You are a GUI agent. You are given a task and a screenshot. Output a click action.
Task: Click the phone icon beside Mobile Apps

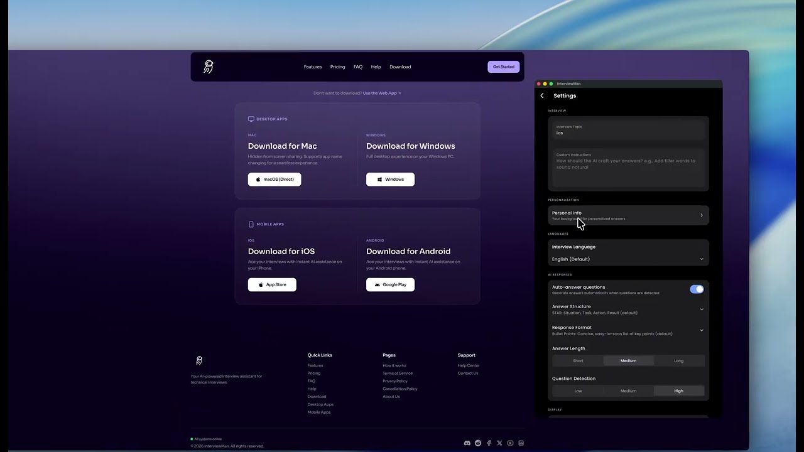251,224
